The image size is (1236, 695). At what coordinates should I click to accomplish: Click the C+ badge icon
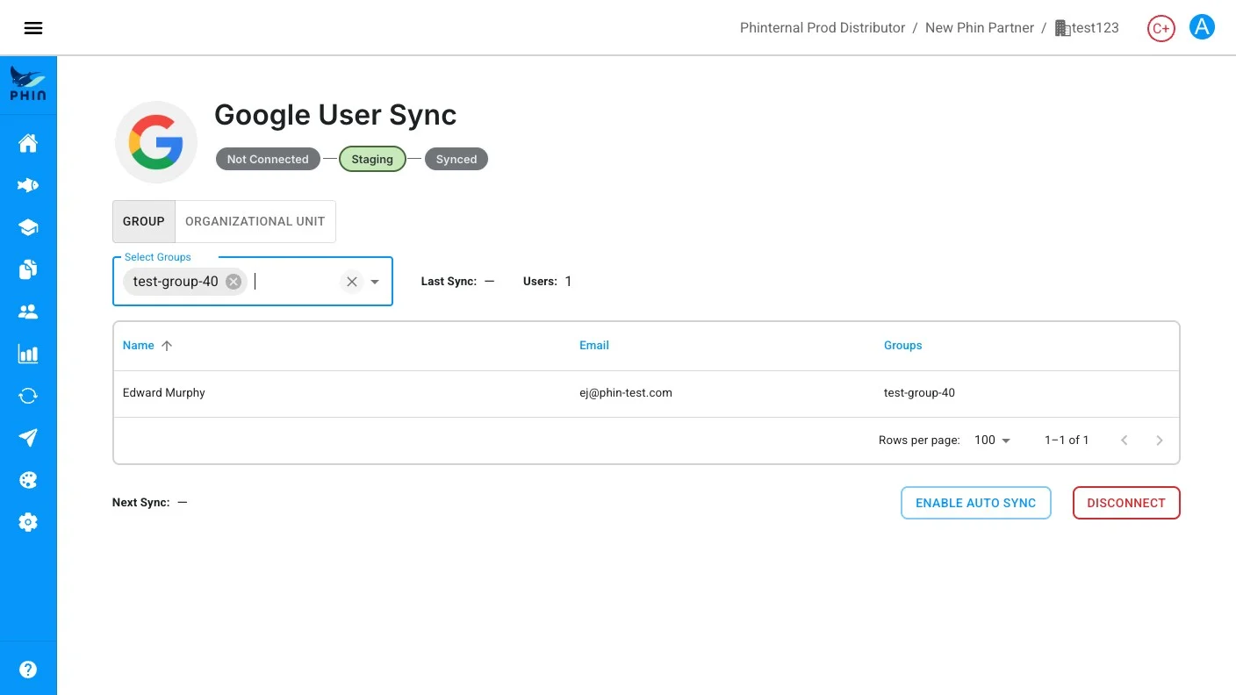point(1161,28)
